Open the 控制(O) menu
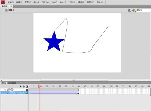 coord(72,2)
